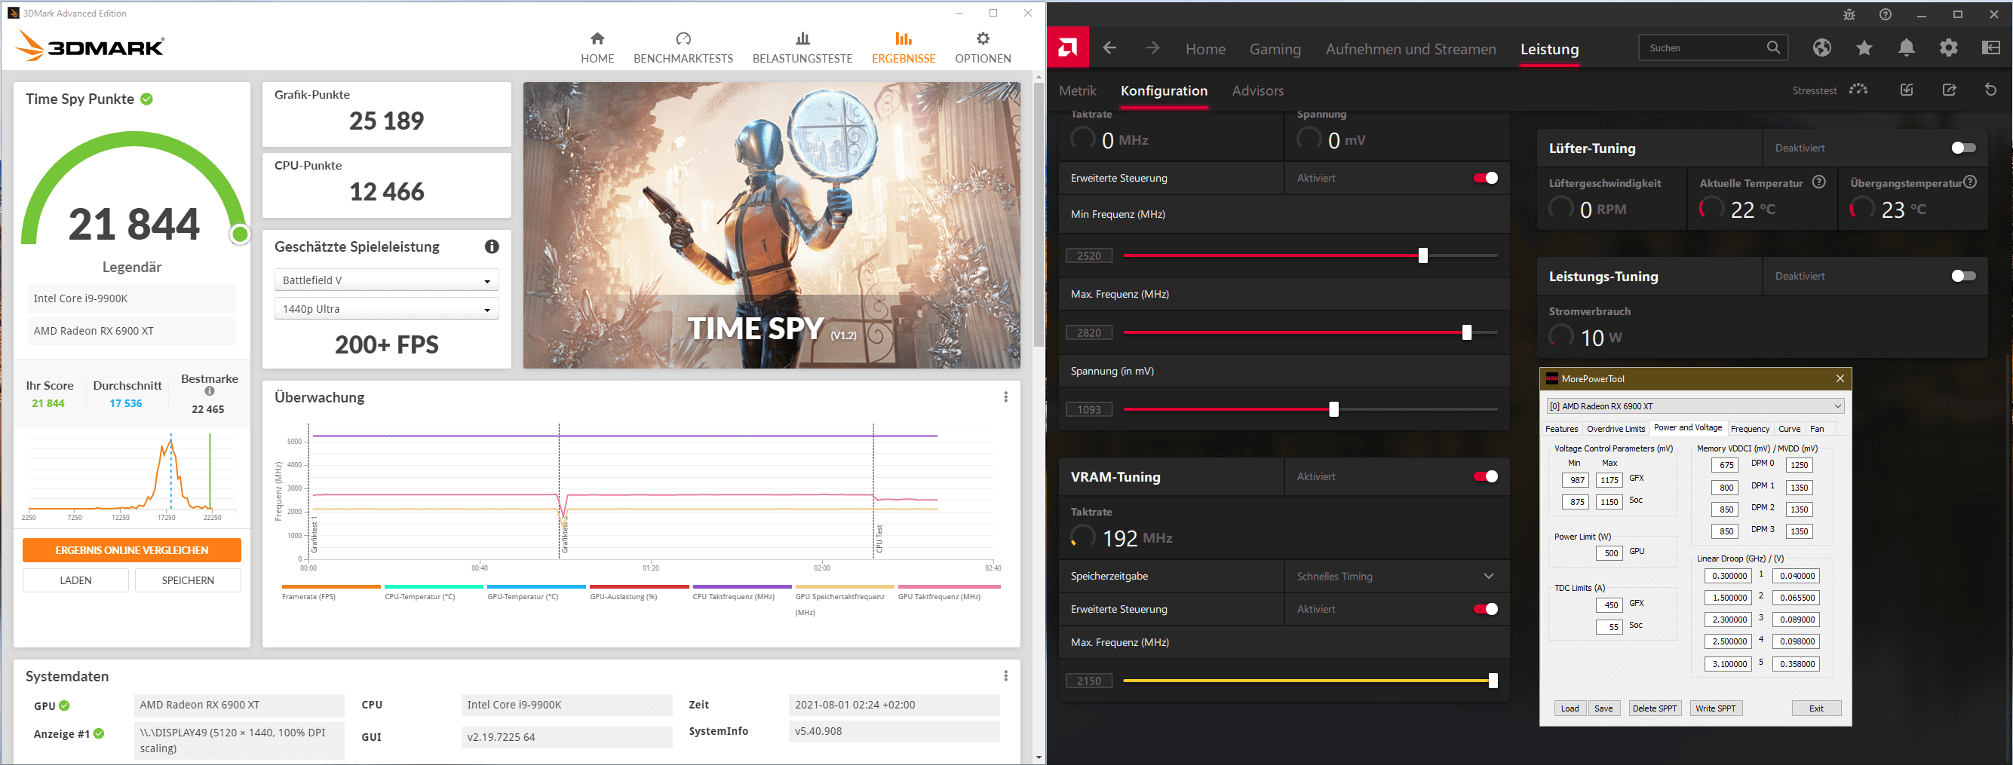Open 1440p Ultra resolution dropdown
Screen dimensions: 2013x765
pos(387,309)
